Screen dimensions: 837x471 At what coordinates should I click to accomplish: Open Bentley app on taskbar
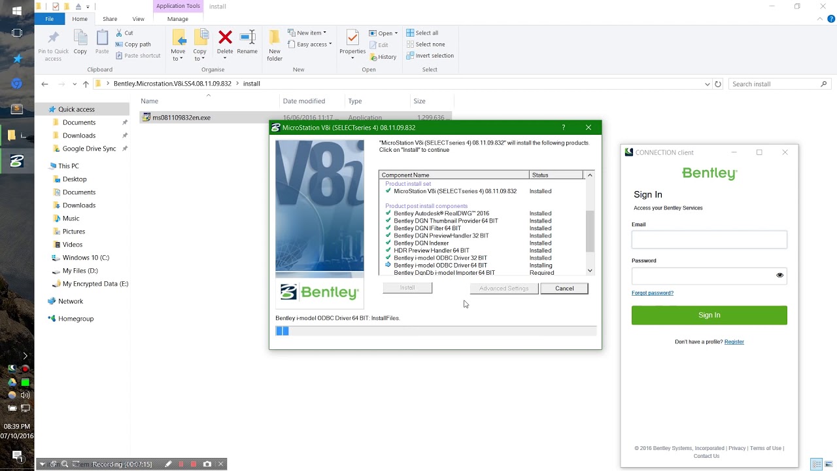click(x=17, y=161)
